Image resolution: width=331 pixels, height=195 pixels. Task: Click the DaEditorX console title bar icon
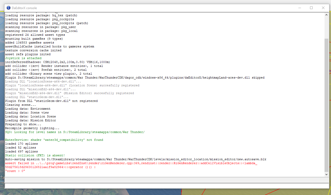click(9, 8)
